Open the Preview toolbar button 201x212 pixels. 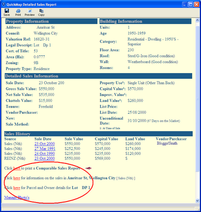tap(30, 13)
